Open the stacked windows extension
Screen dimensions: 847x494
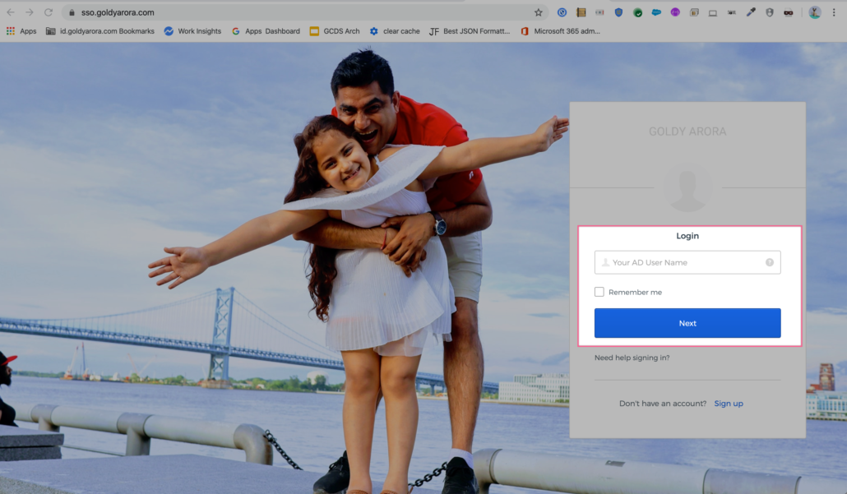tap(694, 12)
